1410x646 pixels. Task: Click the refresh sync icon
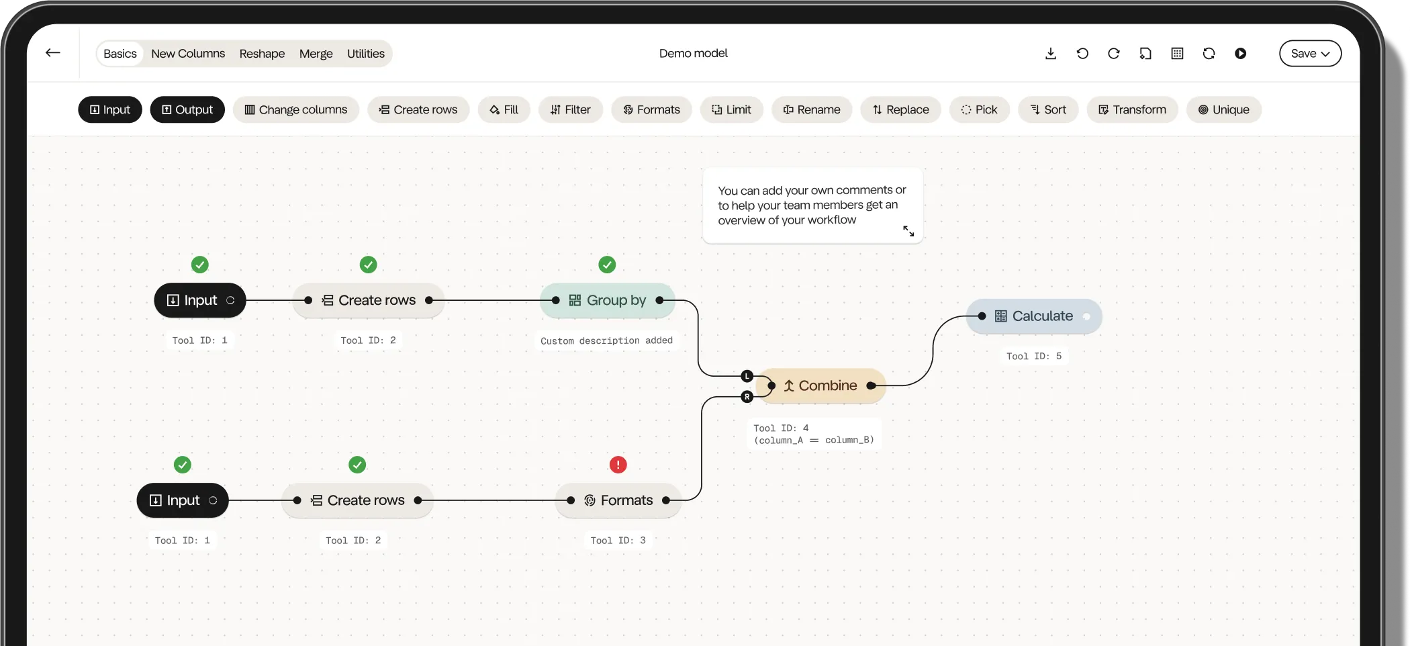click(1209, 54)
